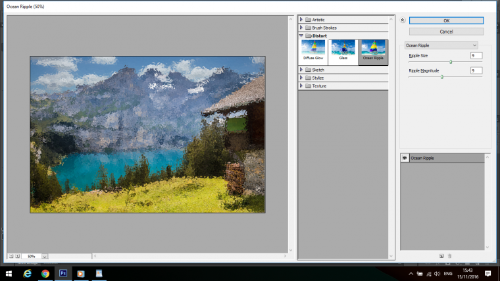Toggle Ocean Ripple effect layer visibility

pos(405,158)
